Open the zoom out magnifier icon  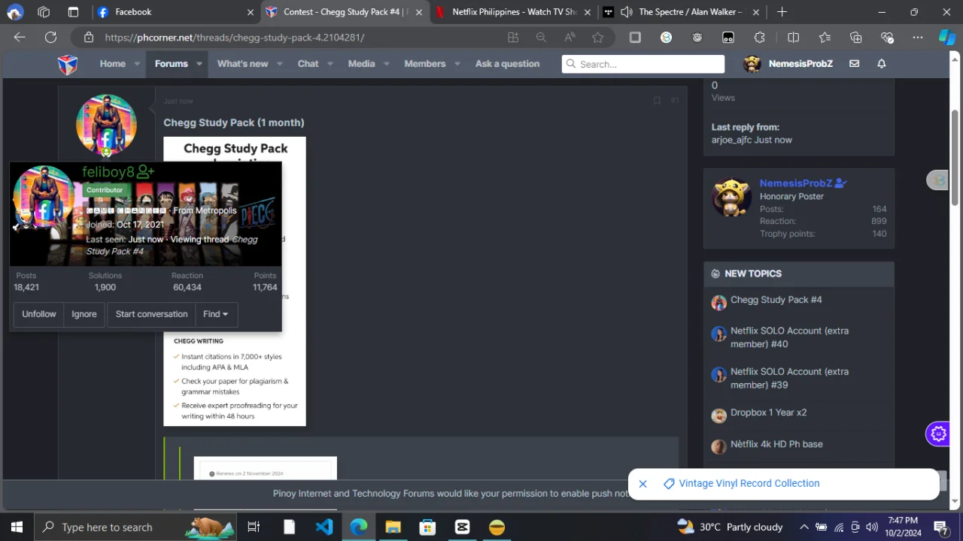541,38
